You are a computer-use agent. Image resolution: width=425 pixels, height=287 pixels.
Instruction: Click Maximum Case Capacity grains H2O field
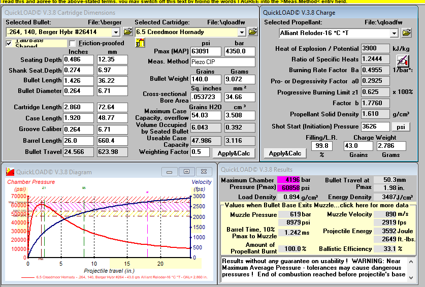[x=206, y=115]
